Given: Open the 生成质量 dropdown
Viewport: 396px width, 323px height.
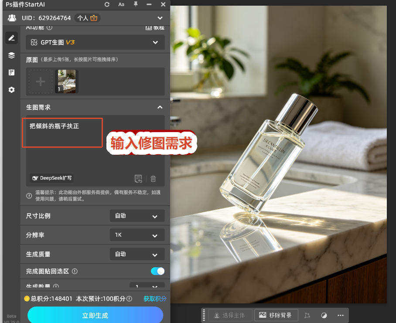Looking at the screenshot, I should coord(137,254).
